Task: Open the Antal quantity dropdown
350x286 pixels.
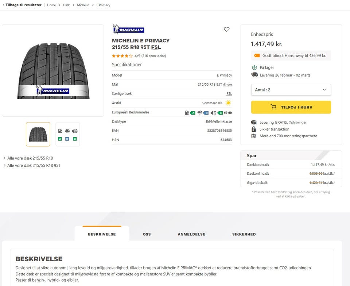Action: pyautogui.click(x=291, y=90)
